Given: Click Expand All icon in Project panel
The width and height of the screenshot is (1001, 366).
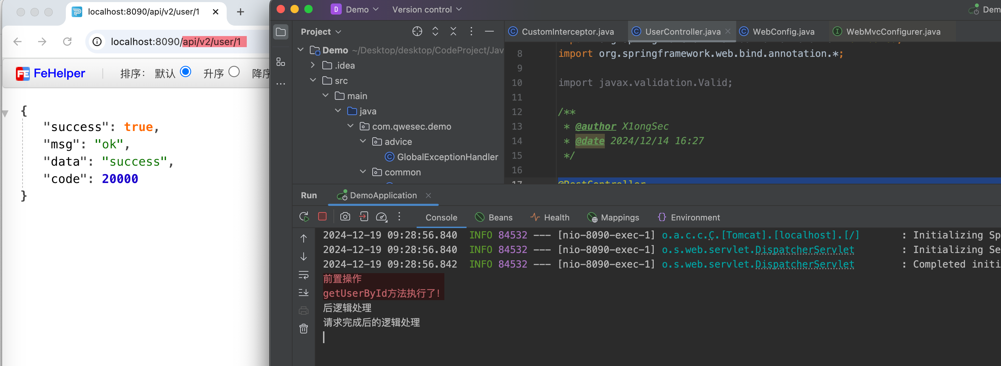Looking at the screenshot, I should [x=435, y=32].
